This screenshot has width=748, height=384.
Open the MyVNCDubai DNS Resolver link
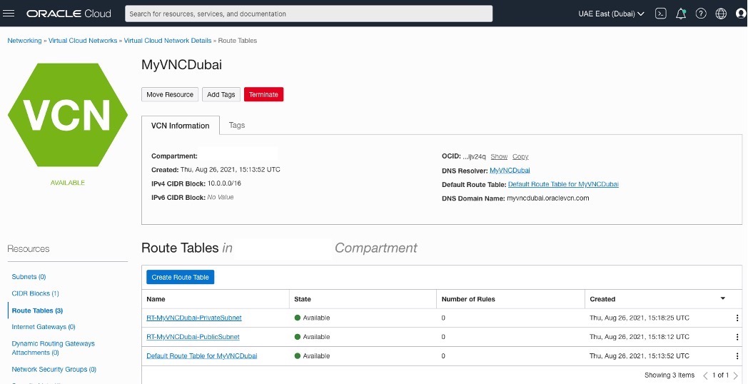coord(510,171)
